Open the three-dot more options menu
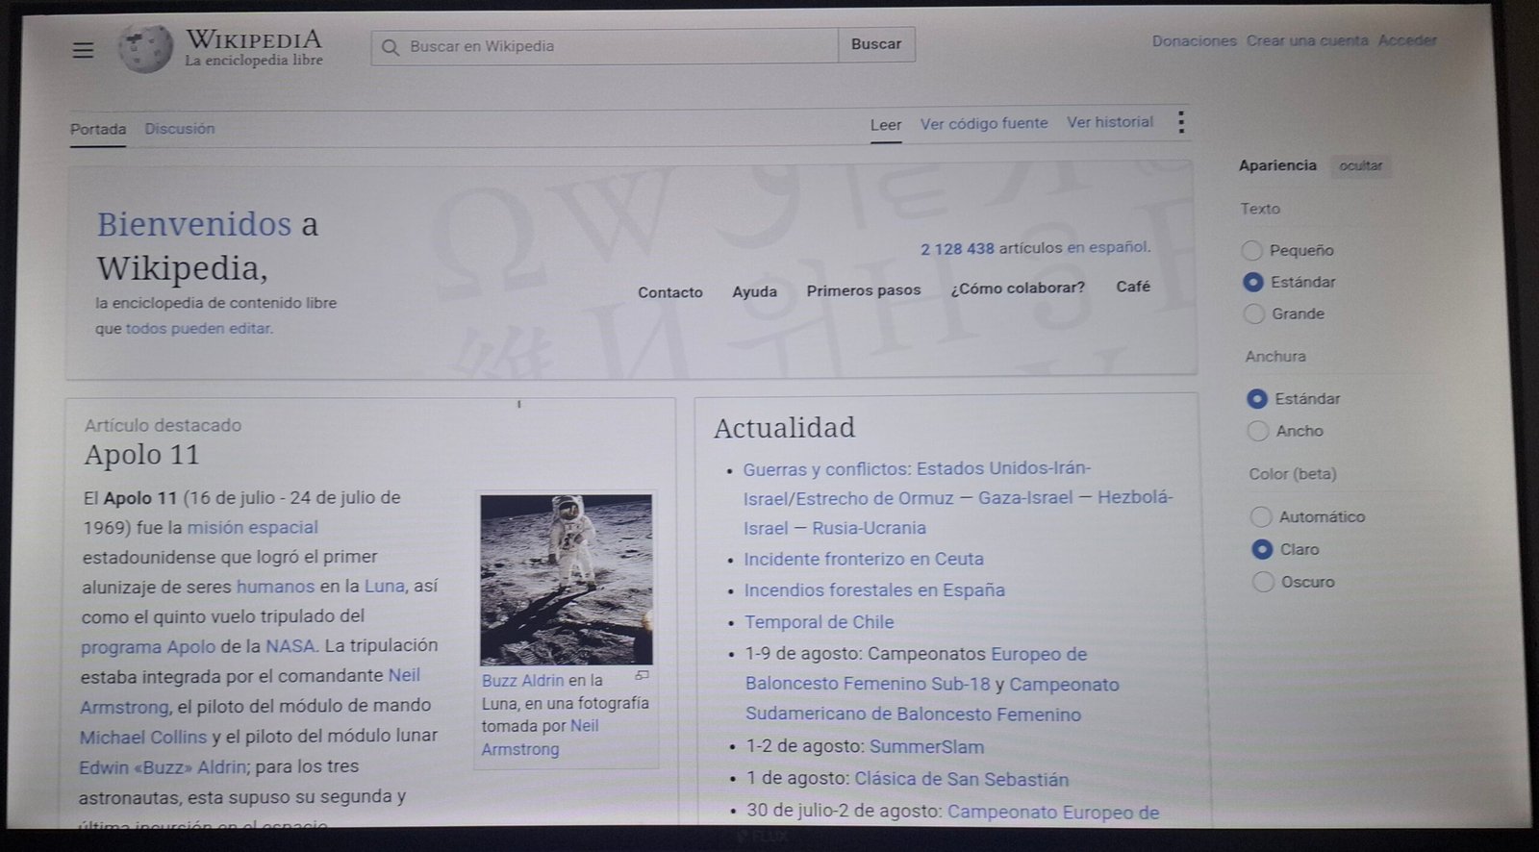 click(x=1181, y=122)
